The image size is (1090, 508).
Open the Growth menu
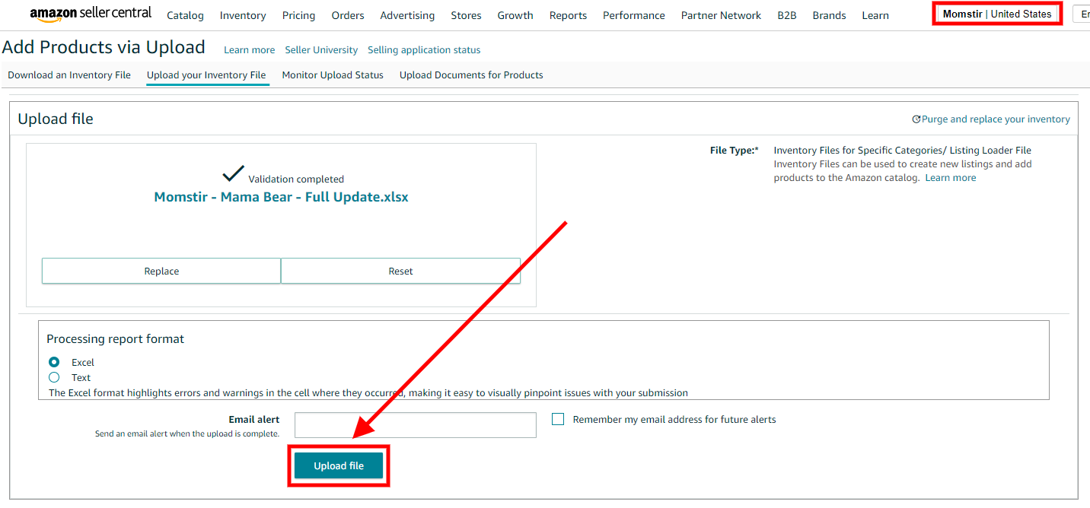click(x=515, y=15)
